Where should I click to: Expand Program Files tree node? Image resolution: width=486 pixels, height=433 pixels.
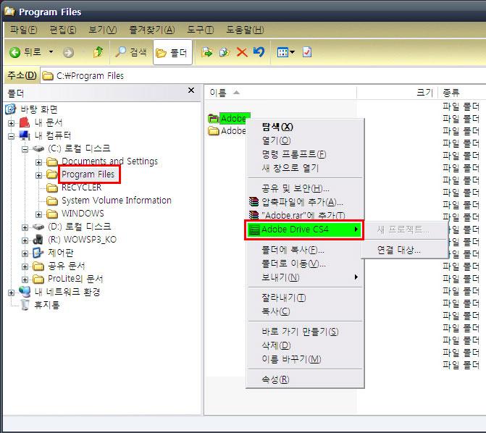[38, 175]
